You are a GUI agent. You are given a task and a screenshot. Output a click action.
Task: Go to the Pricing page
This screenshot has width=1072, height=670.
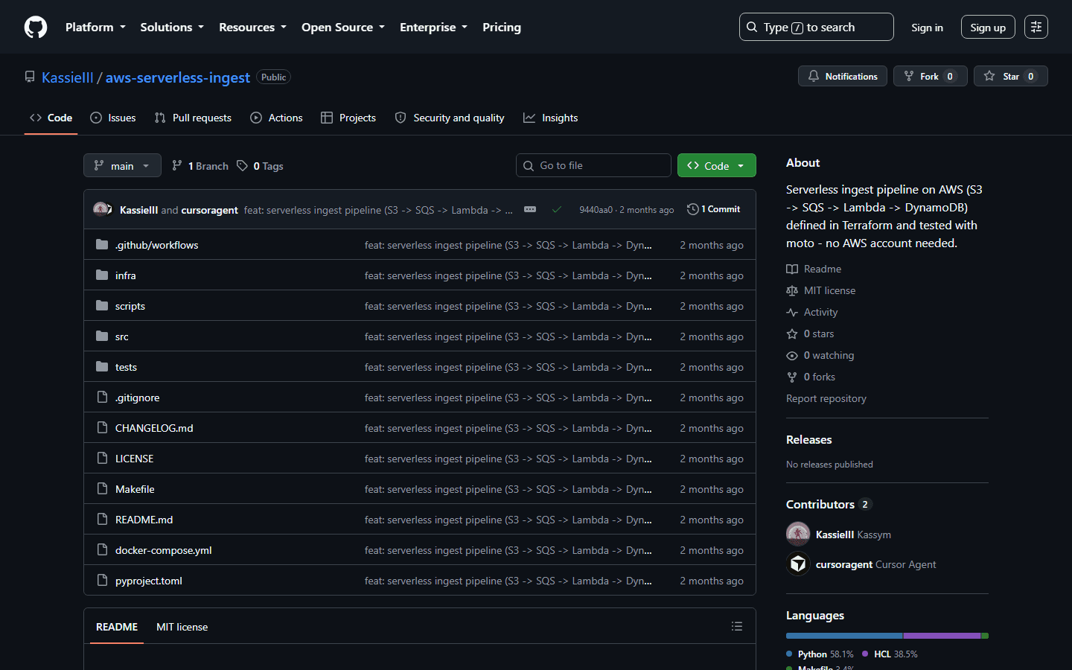click(x=502, y=28)
